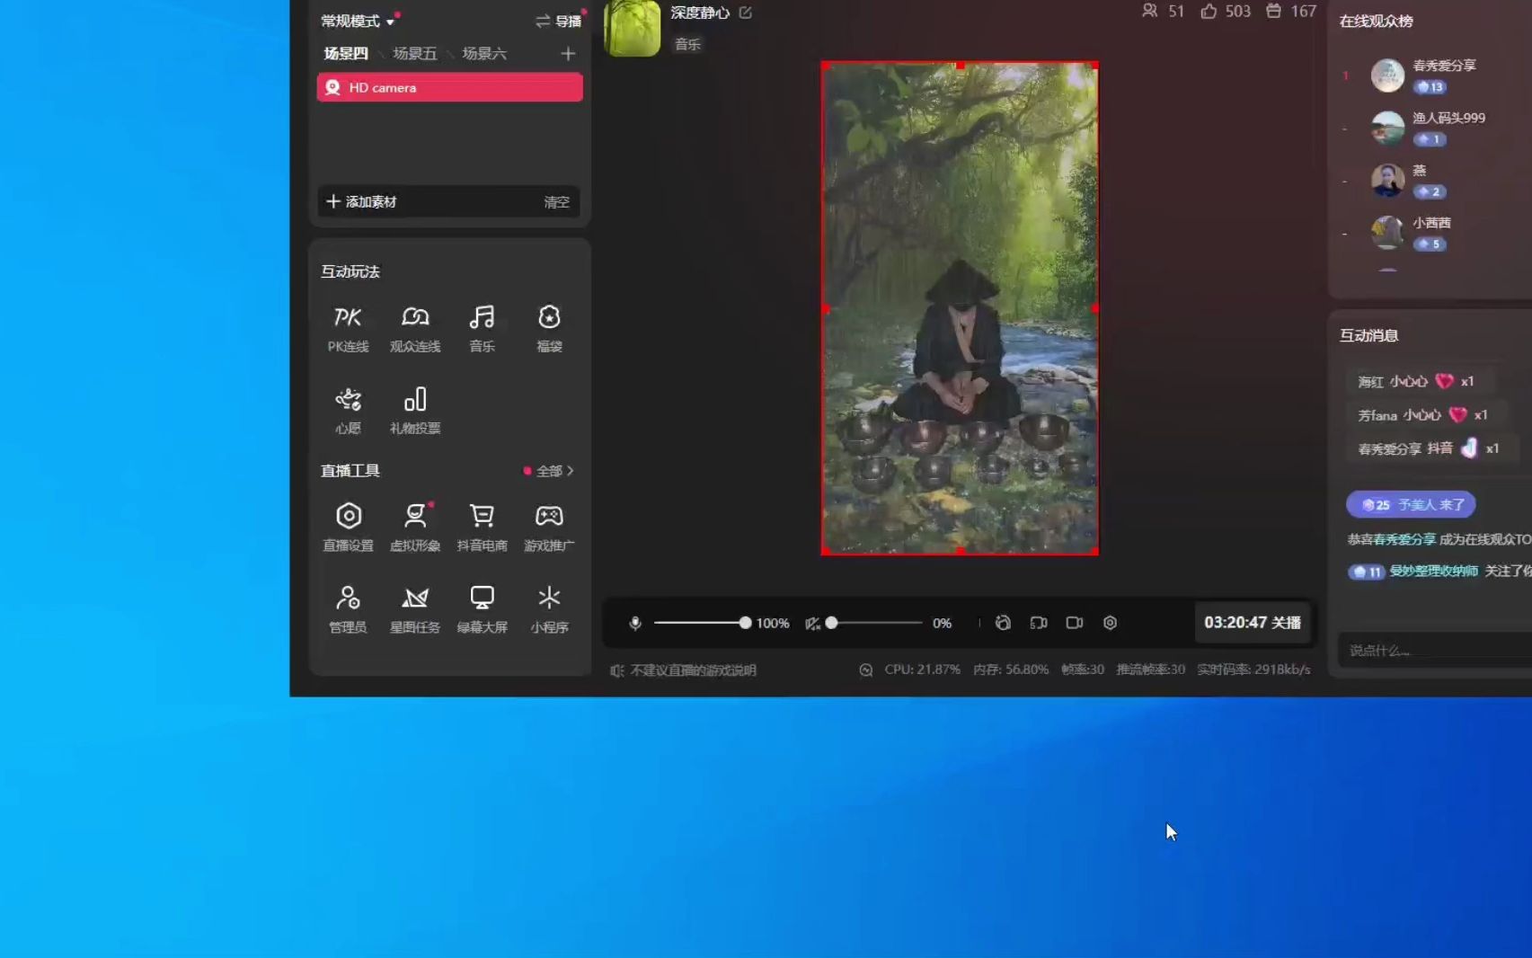Click the 在线观众榜 header
The width and height of the screenshot is (1532, 958).
click(x=1376, y=21)
